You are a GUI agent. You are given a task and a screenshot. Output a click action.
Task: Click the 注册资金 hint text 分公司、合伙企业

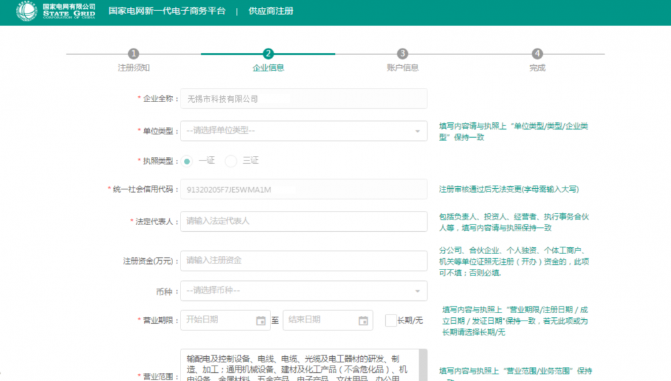(x=514, y=261)
